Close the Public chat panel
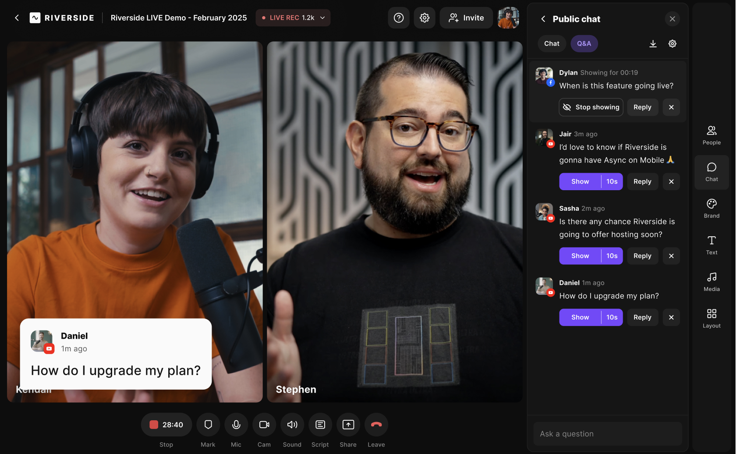This screenshot has height=454, width=737. tap(672, 19)
